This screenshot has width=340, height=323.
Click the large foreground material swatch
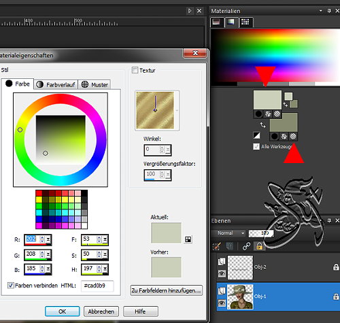(x=267, y=100)
